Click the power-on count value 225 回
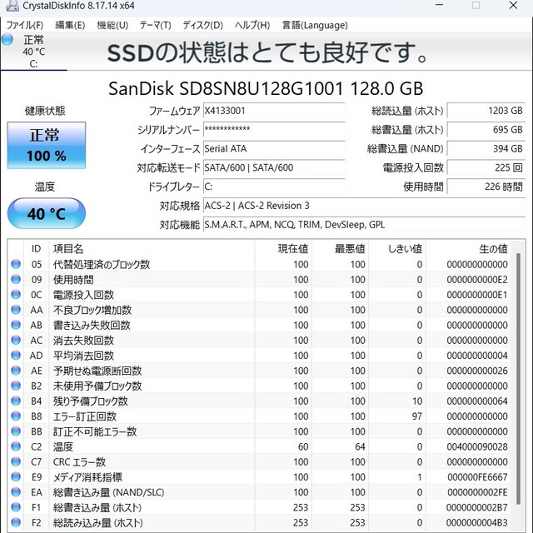 pyautogui.click(x=486, y=167)
